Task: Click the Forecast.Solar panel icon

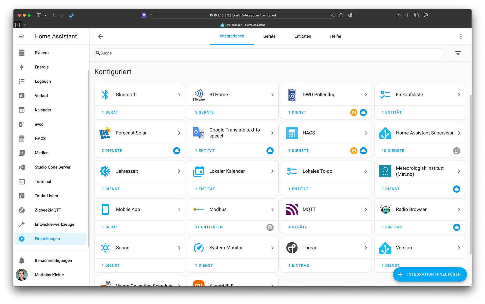Action: click(105, 133)
